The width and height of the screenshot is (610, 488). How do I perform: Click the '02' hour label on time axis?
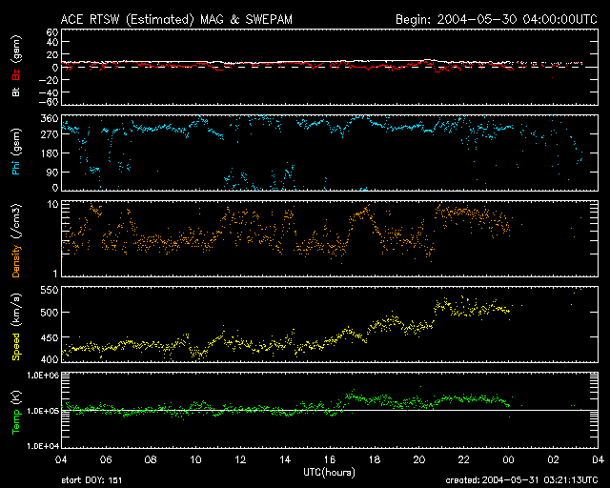[553, 459]
